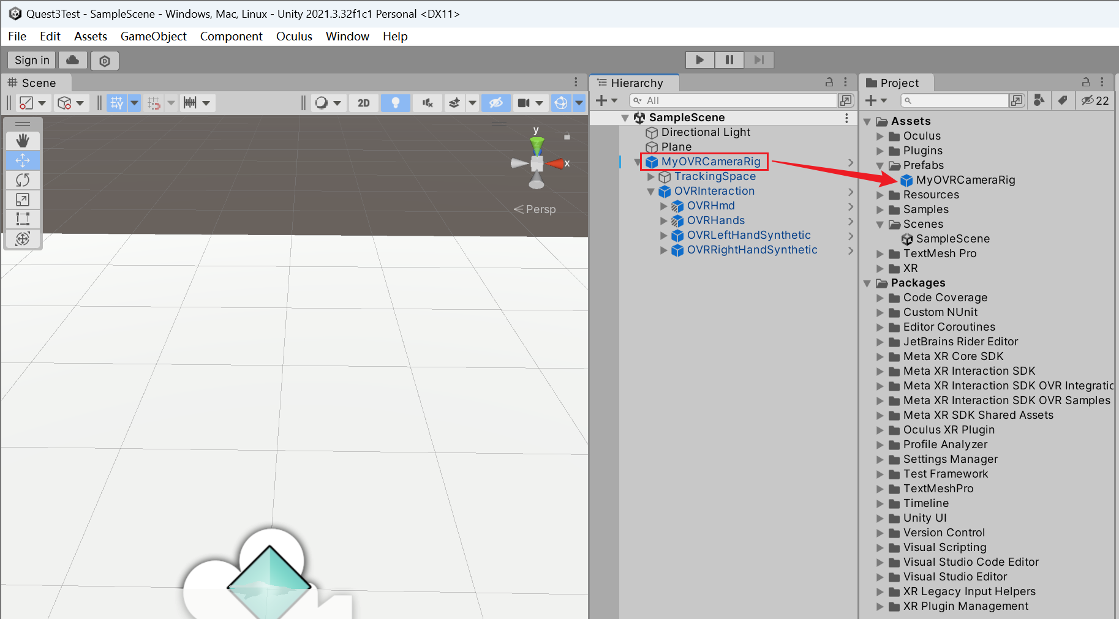Open SampleScene row three-dot options
Screen dimensions: 1119x619
tap(846, 118)
